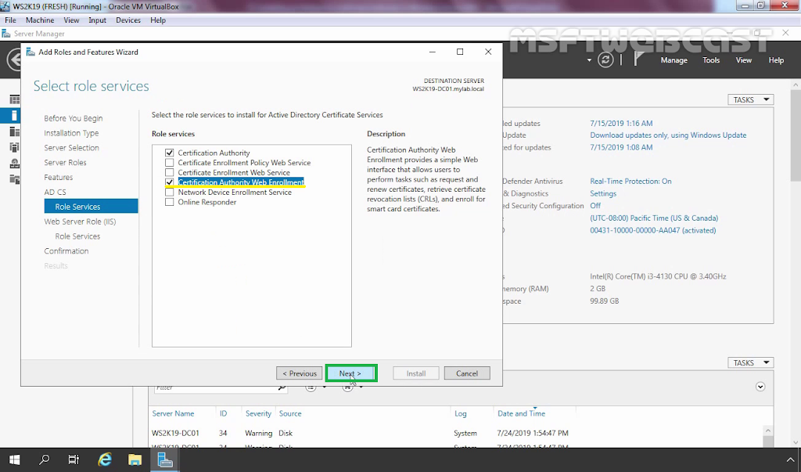
Task: Open Server Manager View menu
Action: (x=743, y=59)
